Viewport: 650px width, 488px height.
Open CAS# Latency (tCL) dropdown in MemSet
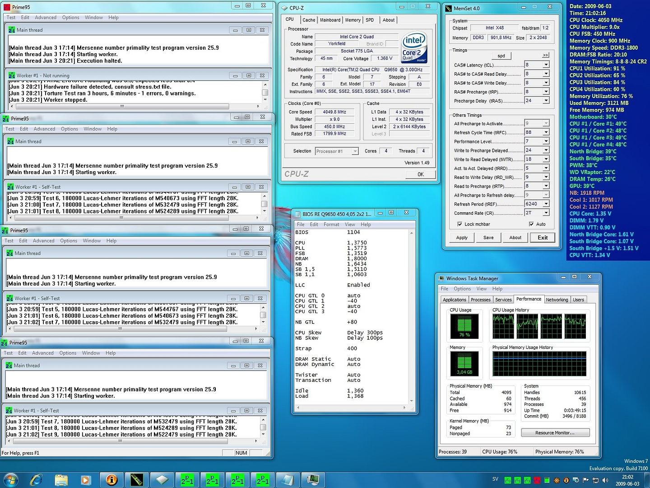pyautogui.click(x=546, y=65)
